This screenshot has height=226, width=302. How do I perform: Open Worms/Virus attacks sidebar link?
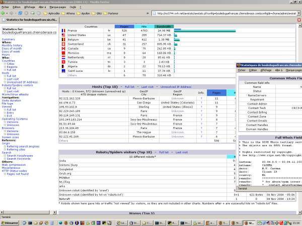(x=15, y=94)
